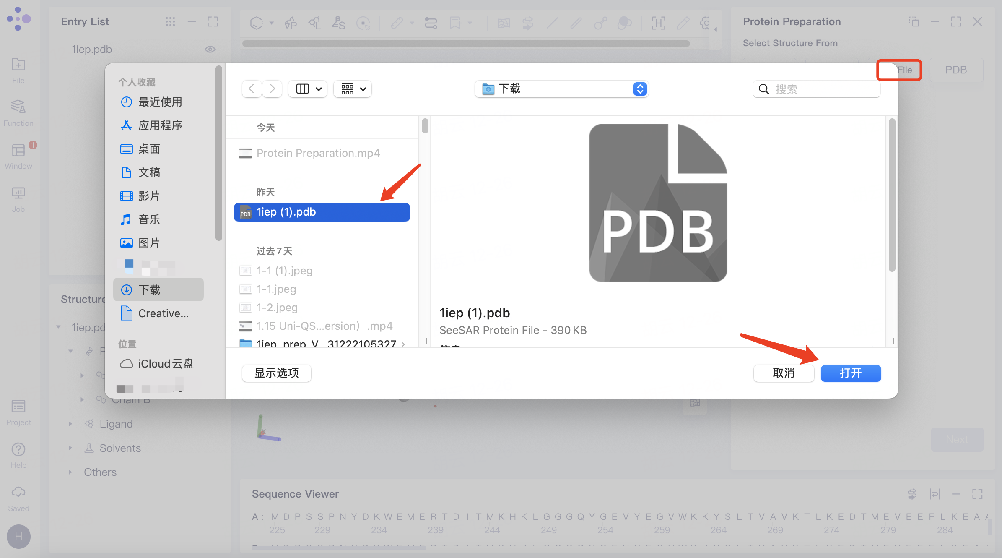Open the grouping options dropdown
1002x558 pixels.
[353, 89]
